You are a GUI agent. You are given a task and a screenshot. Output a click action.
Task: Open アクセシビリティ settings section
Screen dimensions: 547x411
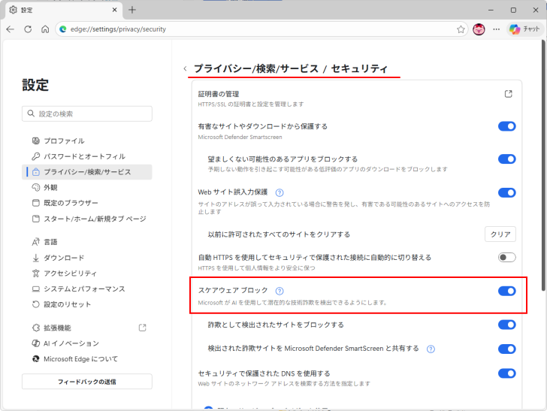click(x=87, y=273)
